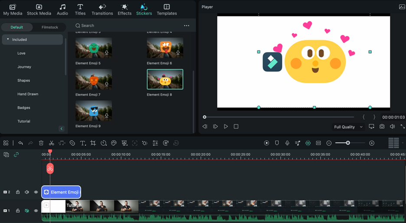The image size is (406, 223).
Task: Open the Text tool in the timeline toolbar
Action: click(x=83, y=143)
